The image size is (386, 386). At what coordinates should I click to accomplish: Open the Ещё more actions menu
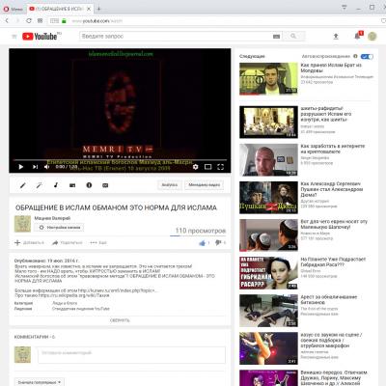(x=98, y=242)
